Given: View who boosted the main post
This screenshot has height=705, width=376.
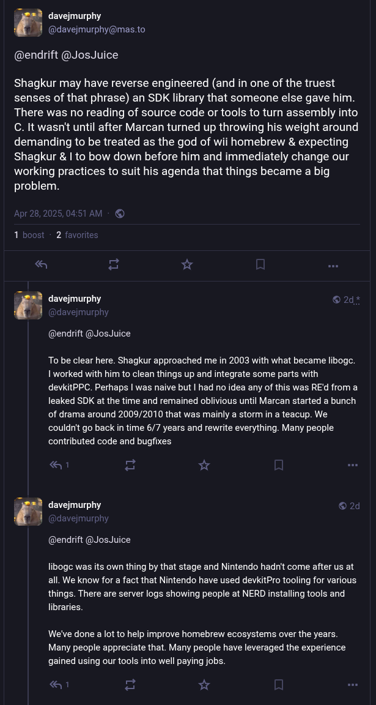Looking at the screenshot, I should 29,235.
